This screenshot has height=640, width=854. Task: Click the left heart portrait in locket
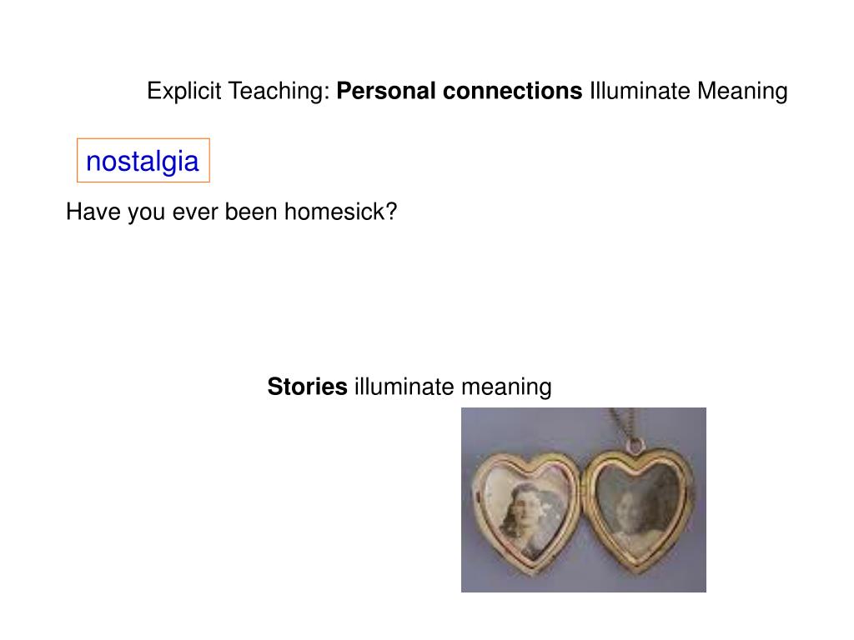525,505
